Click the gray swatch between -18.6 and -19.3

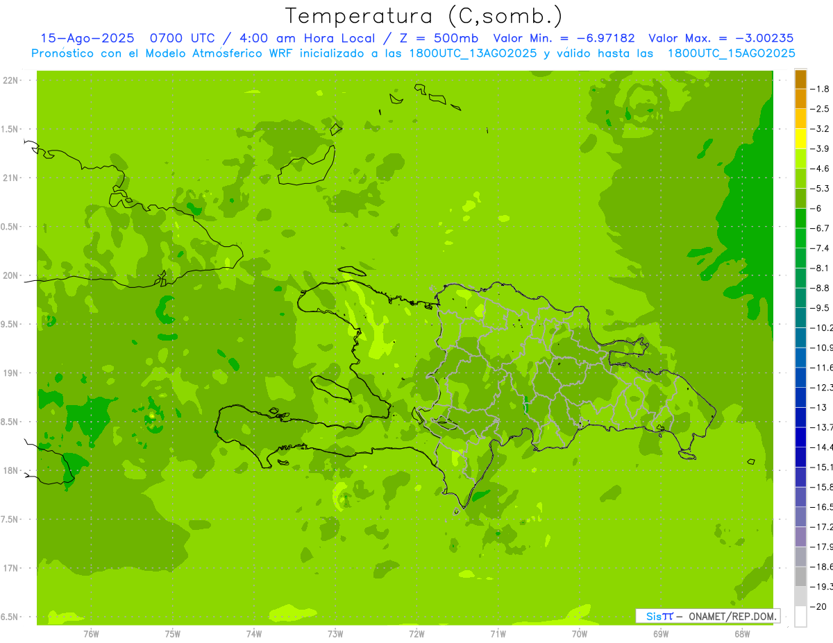pos(801,576)
